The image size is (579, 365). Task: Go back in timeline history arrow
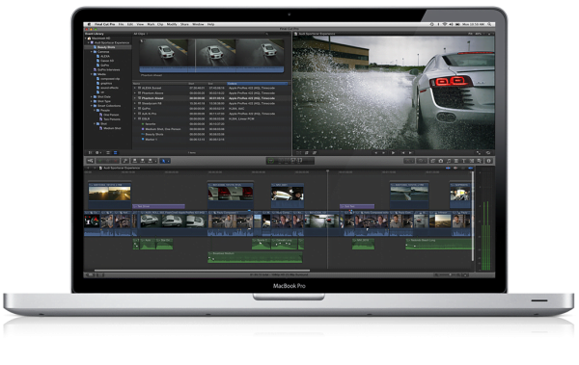88,169
